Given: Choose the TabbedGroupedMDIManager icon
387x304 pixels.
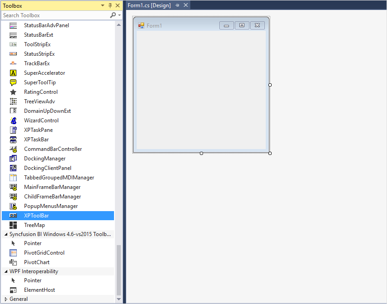Looking at the screenshot, I should pos(13,178).
